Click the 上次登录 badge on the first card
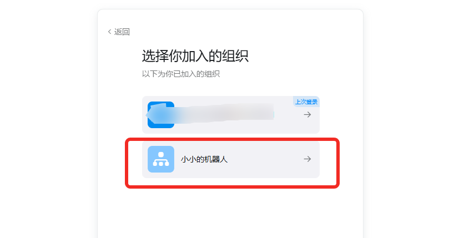Viewport: 464px width, 238px height. (306, 102)
